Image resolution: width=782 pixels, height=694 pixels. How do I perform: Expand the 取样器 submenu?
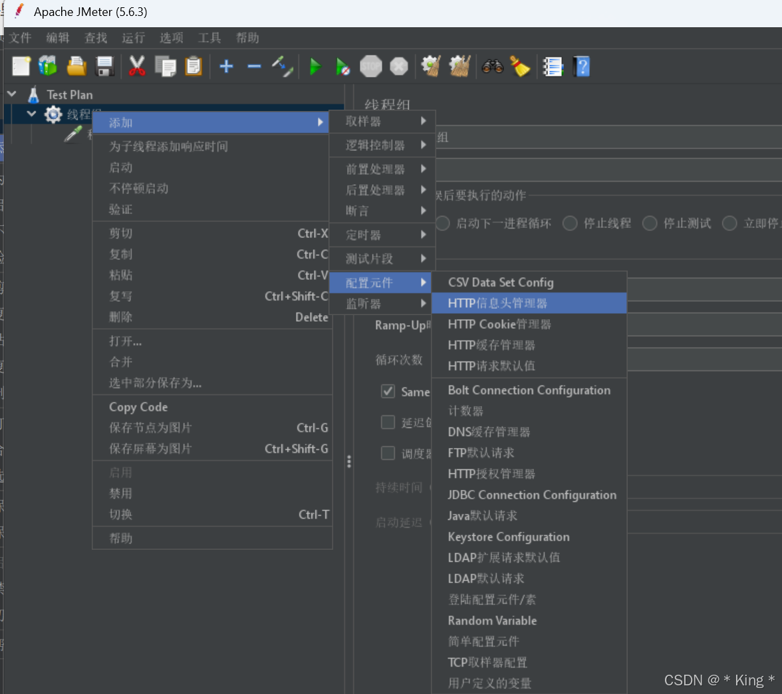click(382, 121)
